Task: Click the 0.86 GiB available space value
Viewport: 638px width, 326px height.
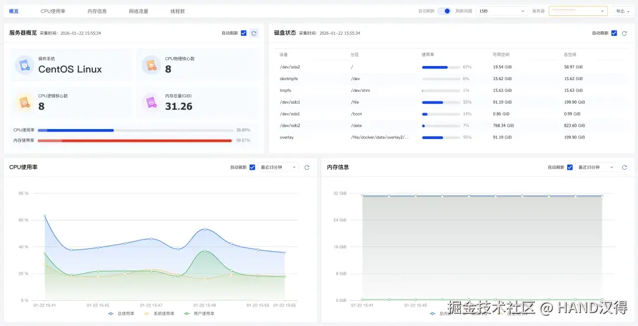Action: [501, 114]
